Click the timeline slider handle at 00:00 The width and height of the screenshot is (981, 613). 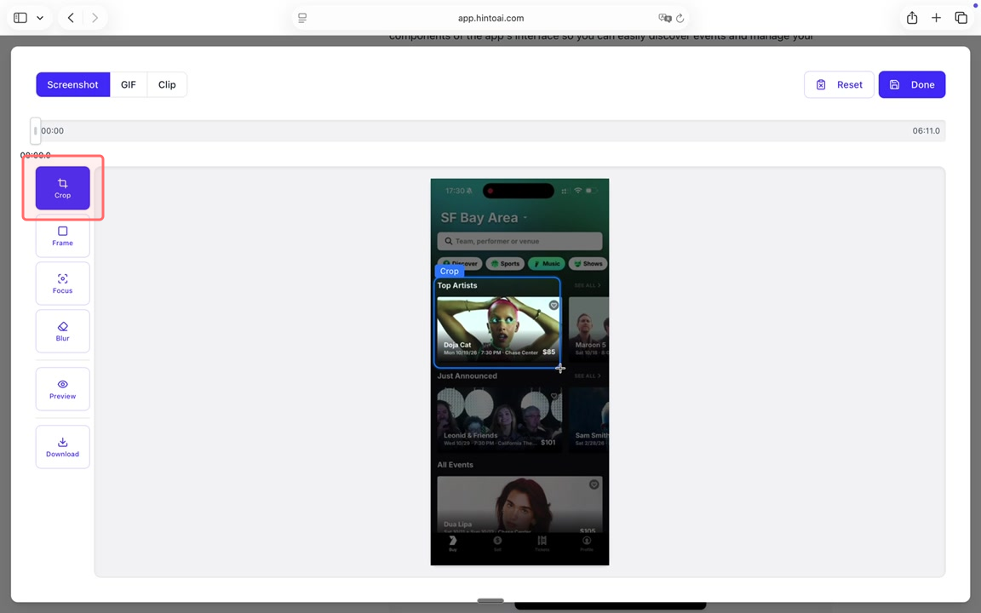(x=35, y=131)
